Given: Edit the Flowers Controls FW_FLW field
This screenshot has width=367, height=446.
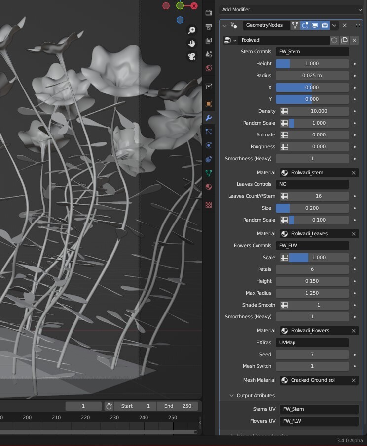Looking at the screenshot, I should click(312, 246).
